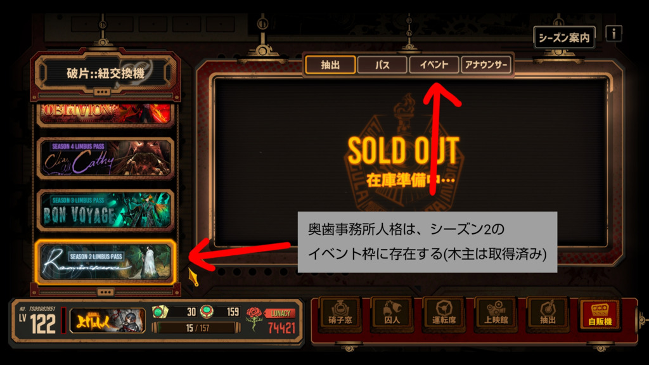Open the イベント tab
Screen dimensions: 649x365
(x=434, y=65)
